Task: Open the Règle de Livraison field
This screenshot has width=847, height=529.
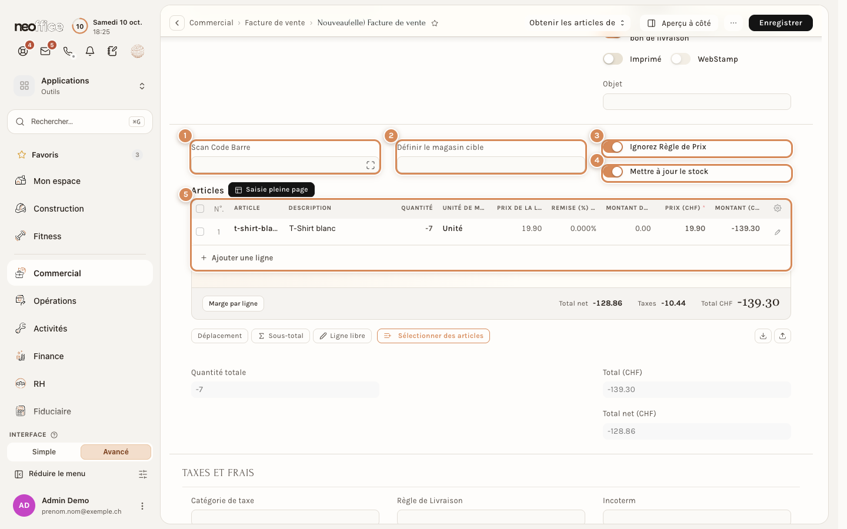Action: (x=491, y=517)
